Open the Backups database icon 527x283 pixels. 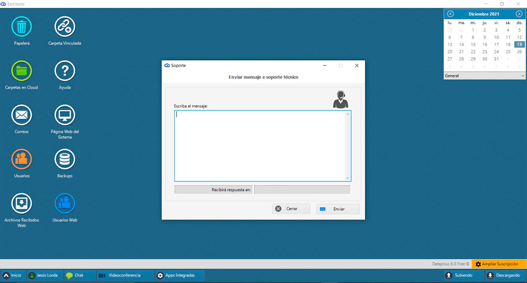click(x=65, y=159)
